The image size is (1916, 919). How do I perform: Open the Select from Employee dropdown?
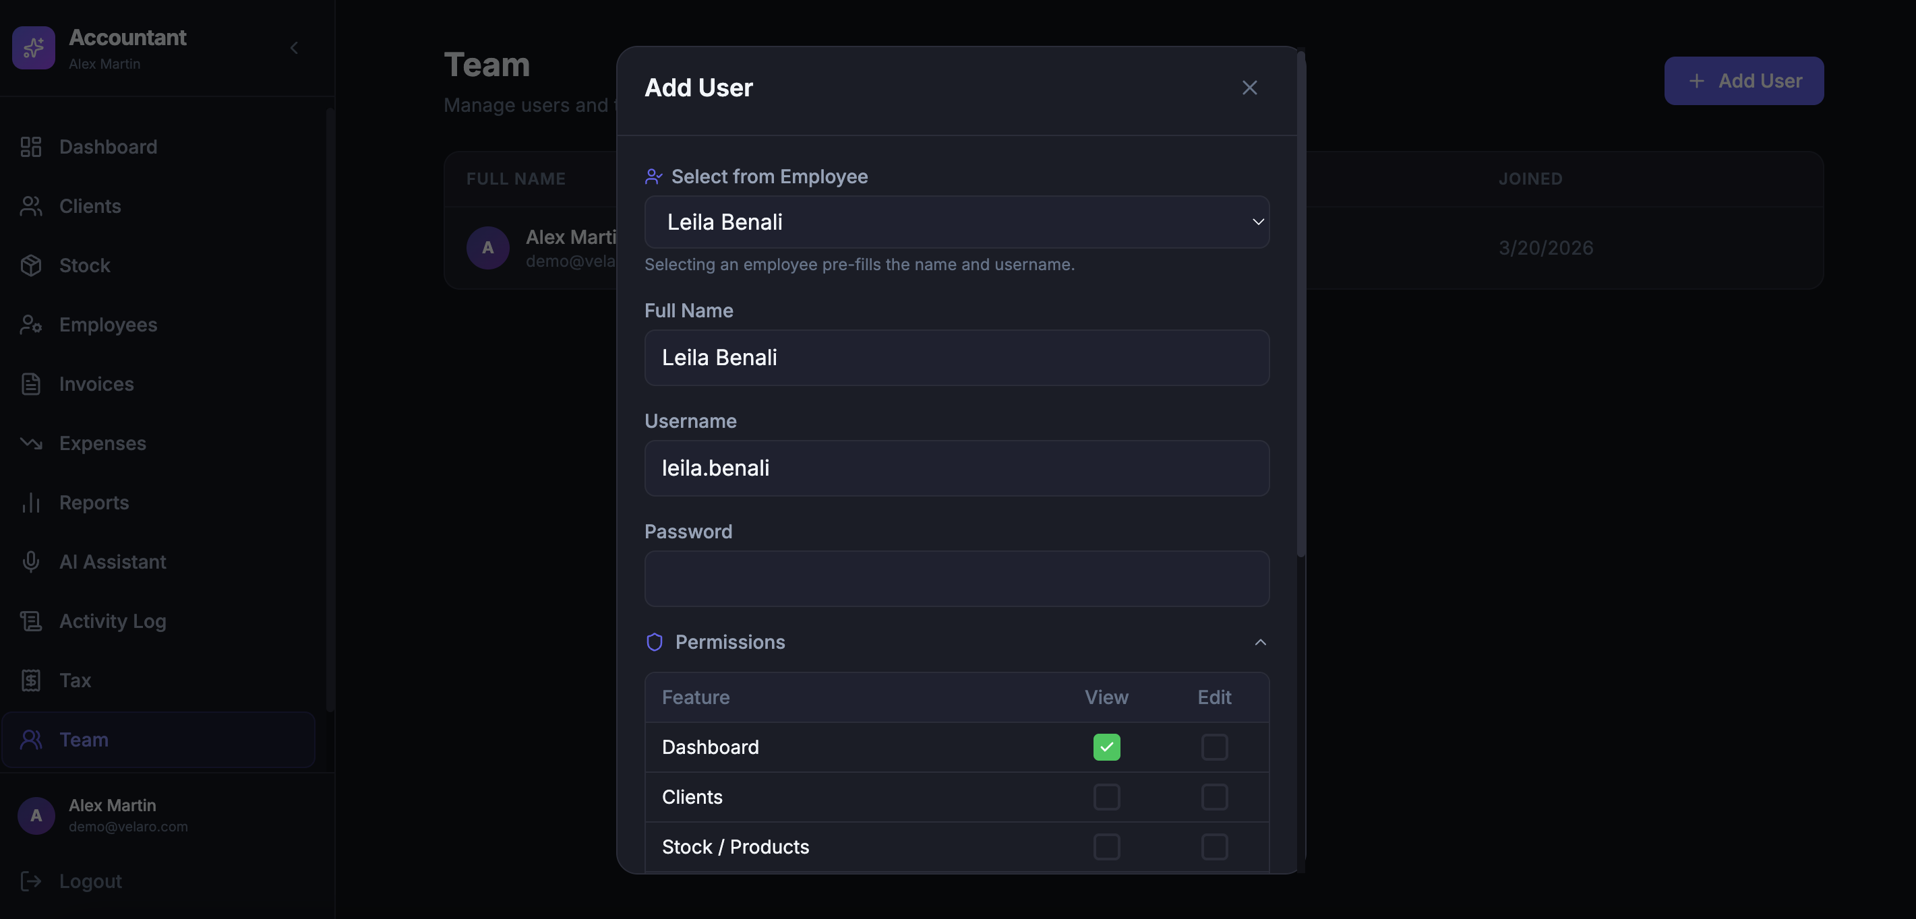click(956, 222)
